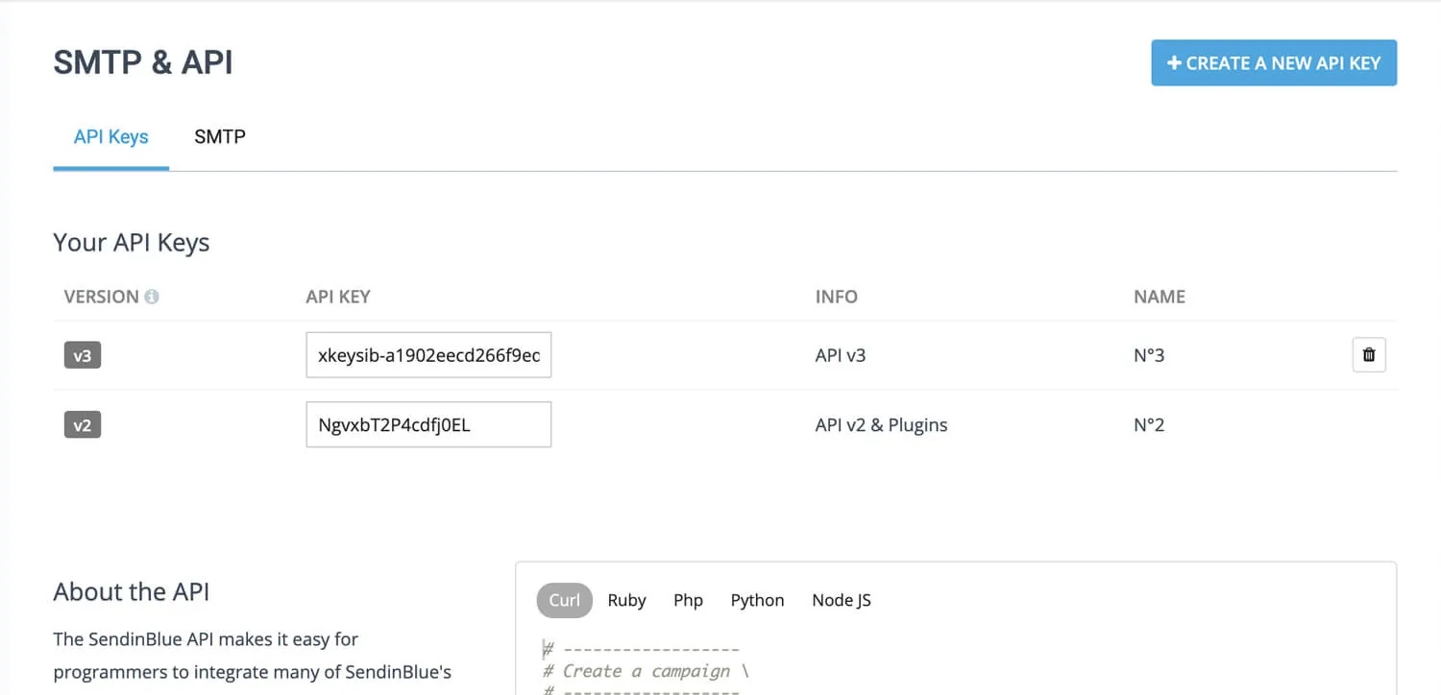Click the 'INFO' column header
1441x695 pixels.
(x=837, y=297)
